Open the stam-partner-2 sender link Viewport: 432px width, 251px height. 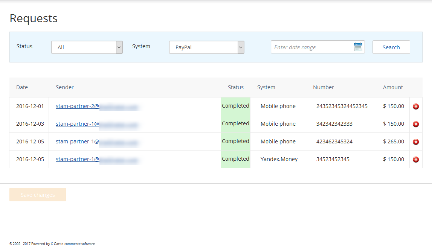[77, 106]
